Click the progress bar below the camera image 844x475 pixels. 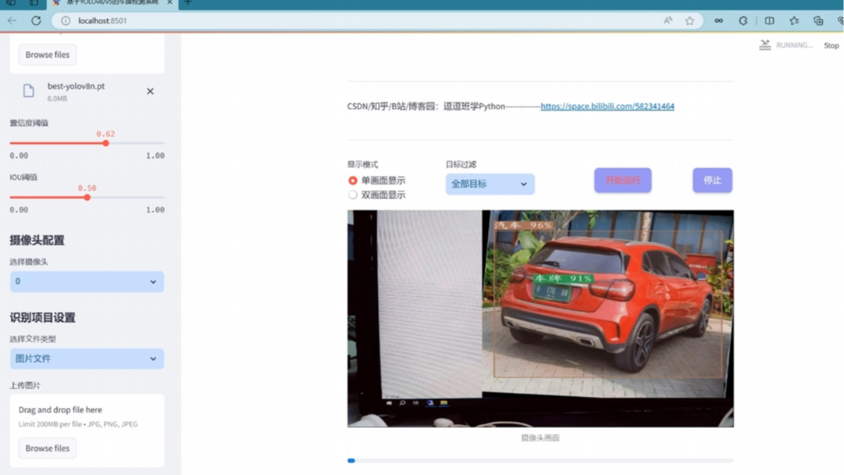540,460
